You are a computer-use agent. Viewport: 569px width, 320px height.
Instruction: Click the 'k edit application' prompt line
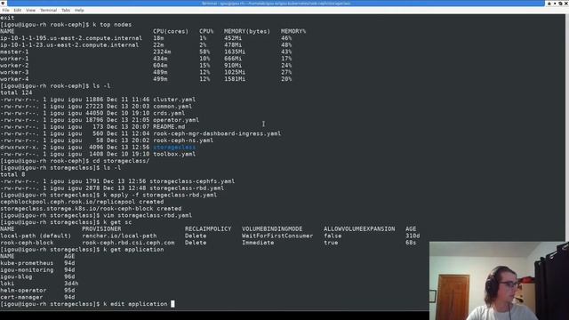87,304
